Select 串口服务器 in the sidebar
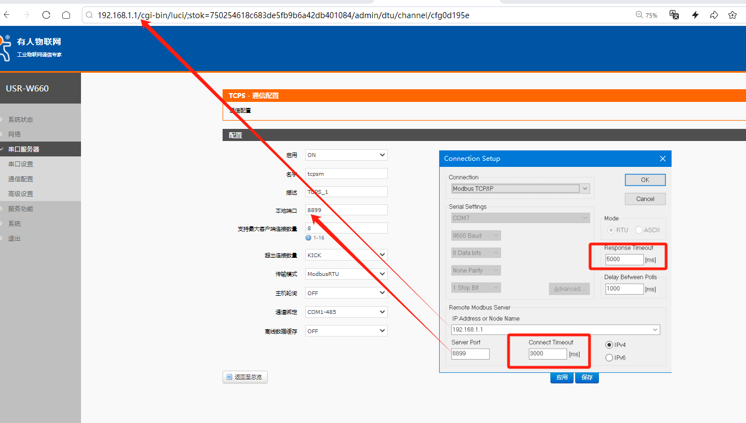 (40, 149)
